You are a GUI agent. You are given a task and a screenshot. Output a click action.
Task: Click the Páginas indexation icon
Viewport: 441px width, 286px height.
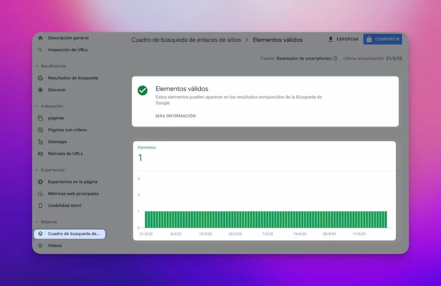41,118
